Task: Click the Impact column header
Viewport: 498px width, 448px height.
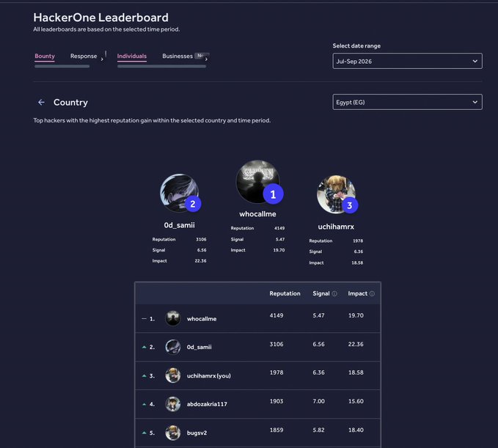Action: (358, 293)
